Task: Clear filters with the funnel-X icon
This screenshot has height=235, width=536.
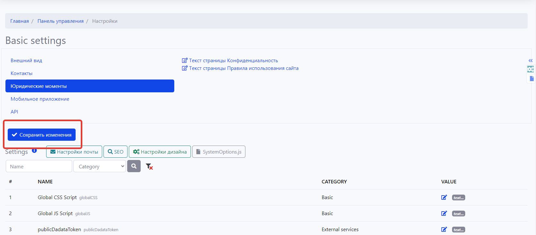Action: (x=149, y=166)
